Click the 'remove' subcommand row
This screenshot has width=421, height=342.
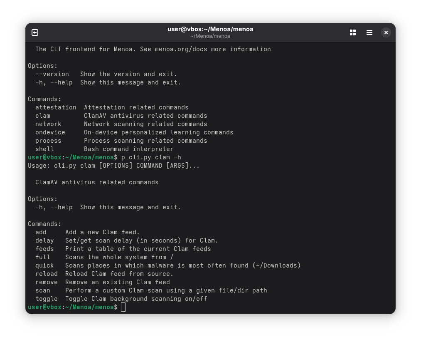[x=103, y=283]
